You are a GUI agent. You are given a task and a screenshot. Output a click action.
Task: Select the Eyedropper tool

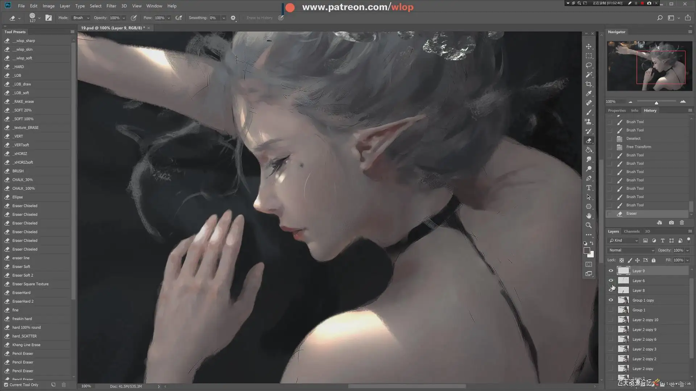(589, 93)
